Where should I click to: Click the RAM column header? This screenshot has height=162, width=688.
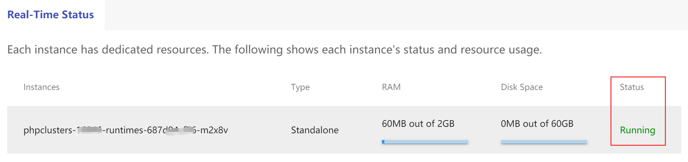tap(391, 87)
